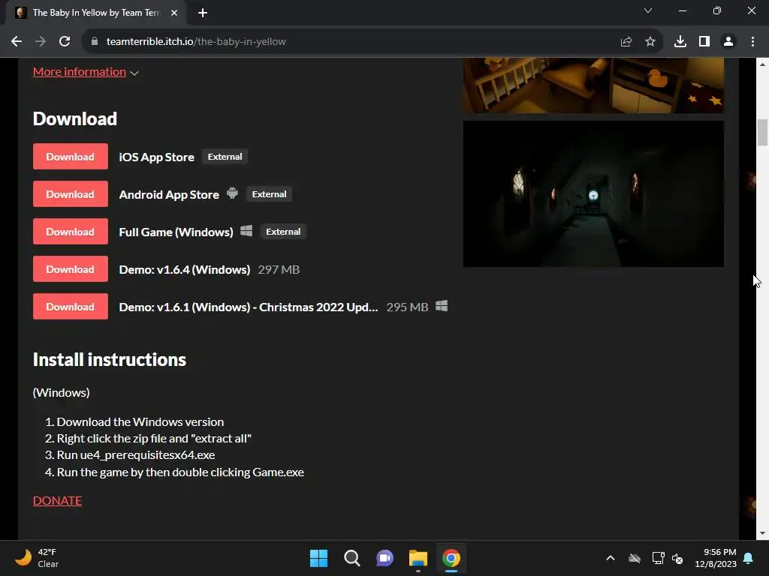Image resolution: width=769 pixels, height=576 pixels.
Task: Click 'Right click the zip file' step
Action: (x=154, y=438)
